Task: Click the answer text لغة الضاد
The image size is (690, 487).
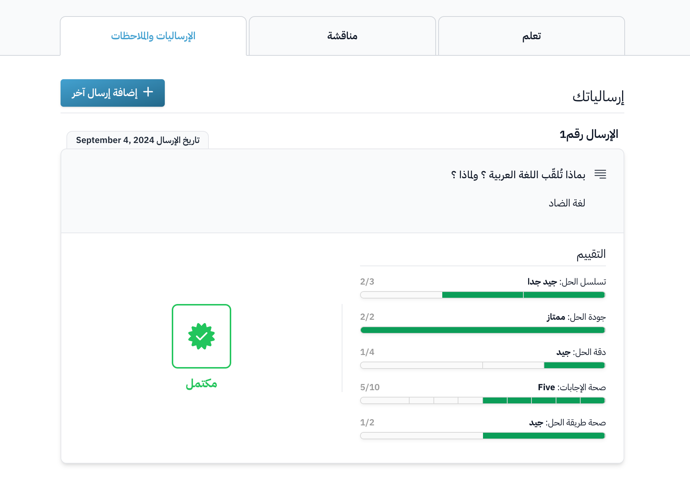Action: point(567,203)
